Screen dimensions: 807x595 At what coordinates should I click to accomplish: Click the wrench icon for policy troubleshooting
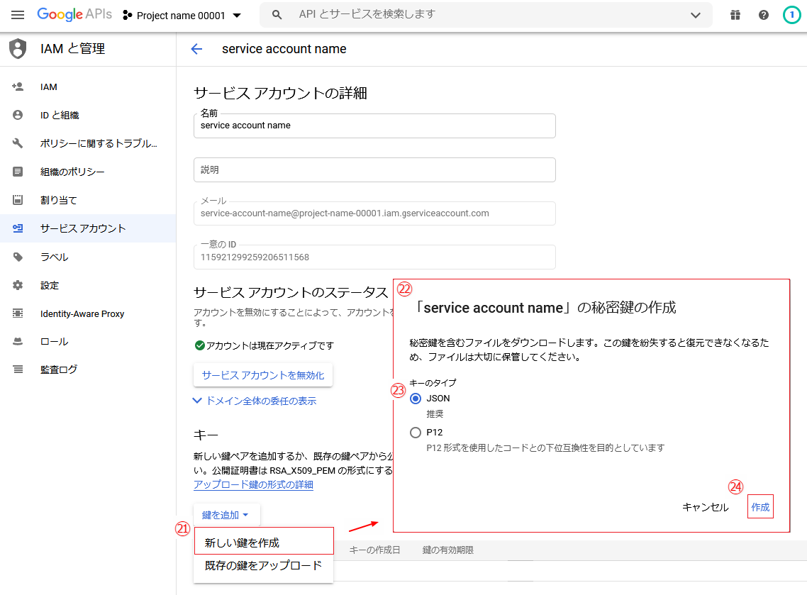18,143
